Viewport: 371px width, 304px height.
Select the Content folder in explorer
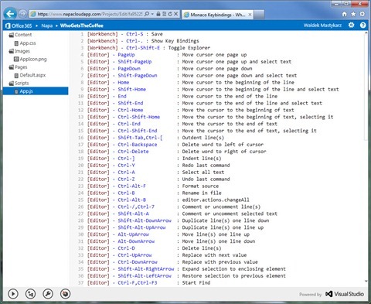tap(23, 35)
